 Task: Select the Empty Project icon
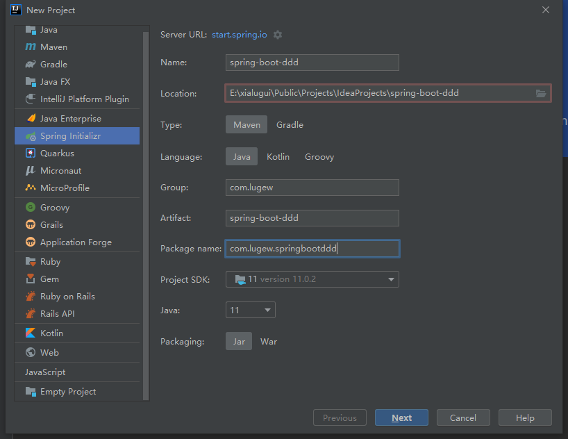coord(31,392)
